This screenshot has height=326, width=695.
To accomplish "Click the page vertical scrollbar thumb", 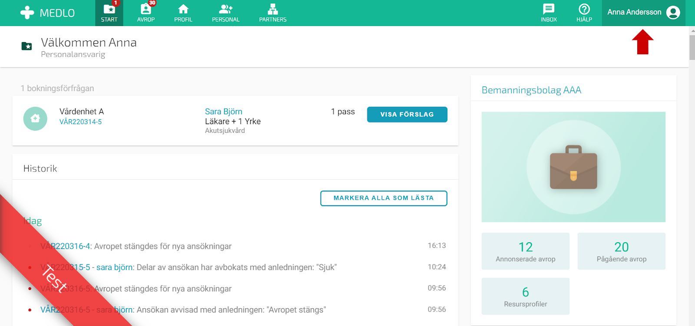I will tap(692, 47).
